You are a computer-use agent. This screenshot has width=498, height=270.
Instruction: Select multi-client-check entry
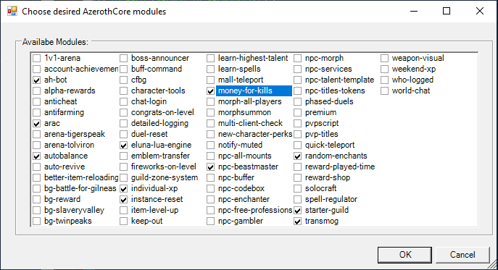coord(250,123)
